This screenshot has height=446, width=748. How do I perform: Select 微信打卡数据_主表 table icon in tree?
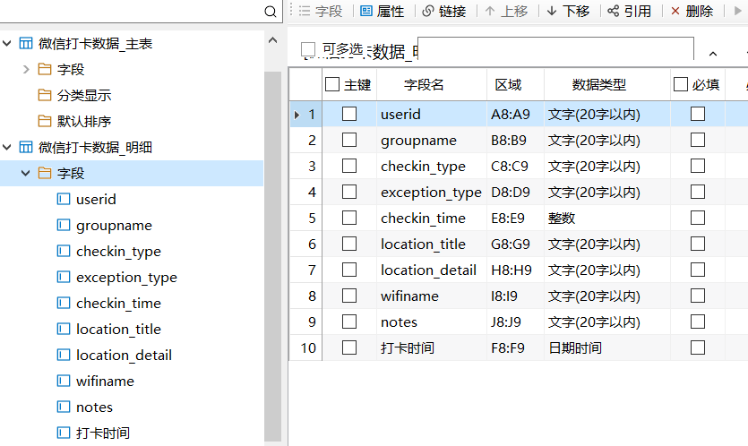(26, 44)
